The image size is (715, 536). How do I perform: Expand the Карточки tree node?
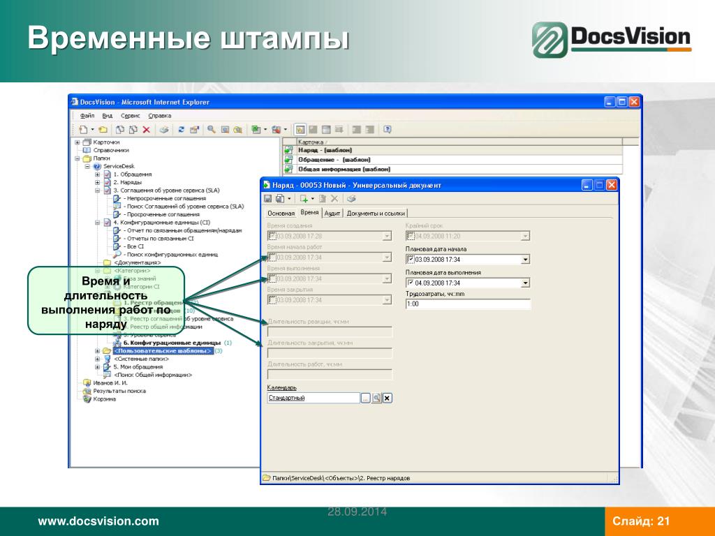(77, 142)
